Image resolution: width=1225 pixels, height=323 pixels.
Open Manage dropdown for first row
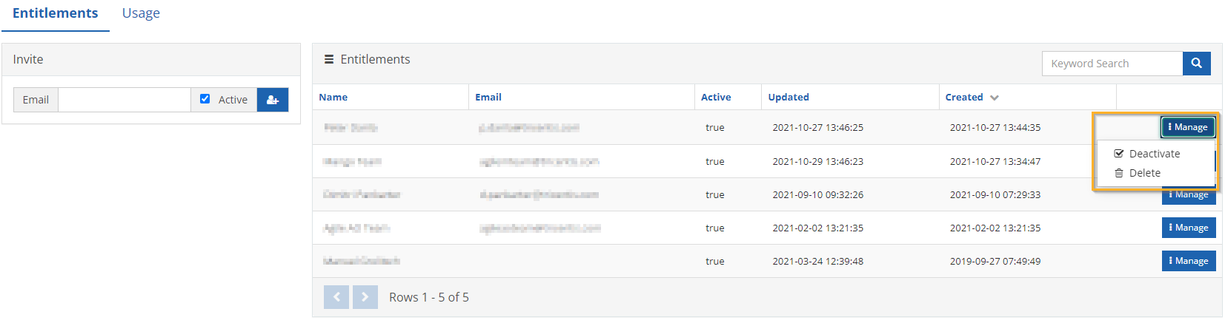1188,127
